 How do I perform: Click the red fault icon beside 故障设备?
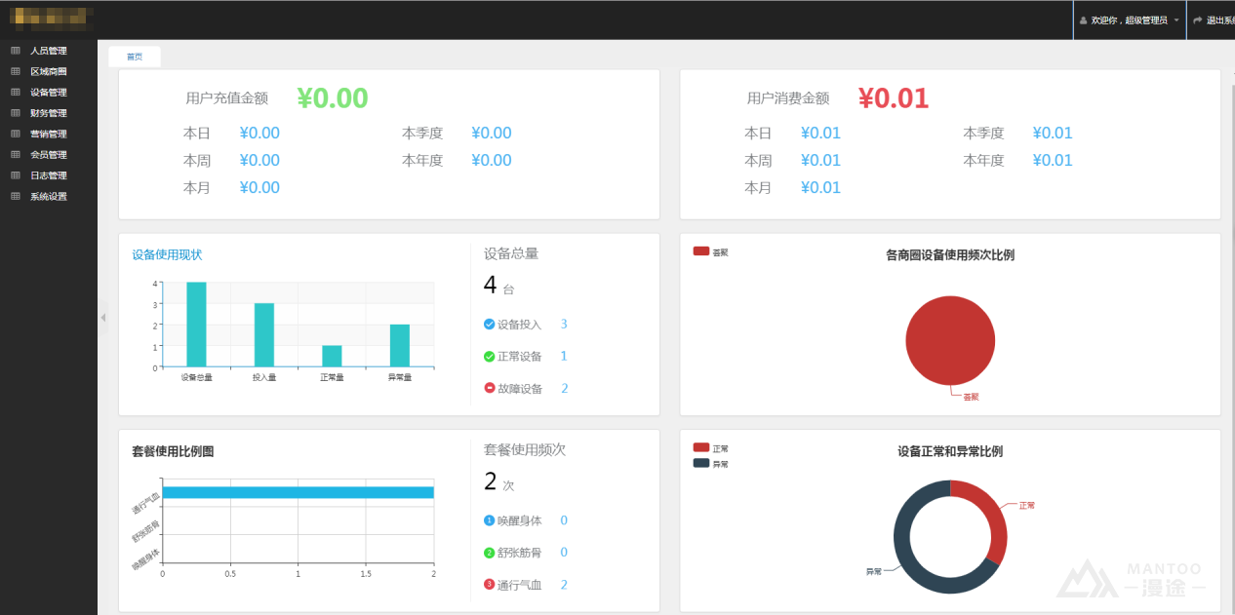(489, 389)
